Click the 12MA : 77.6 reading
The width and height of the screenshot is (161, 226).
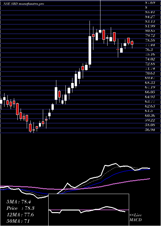(20, 215)
